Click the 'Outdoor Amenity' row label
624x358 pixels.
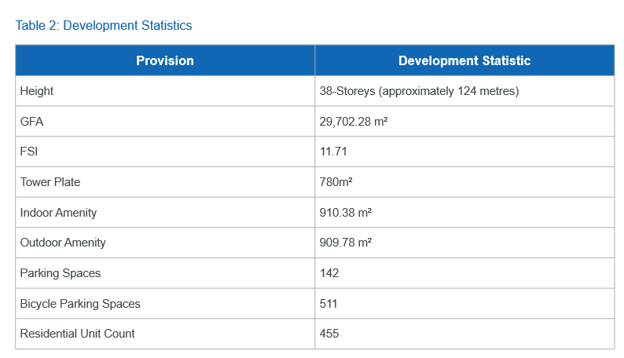click(x=63, y=243)
